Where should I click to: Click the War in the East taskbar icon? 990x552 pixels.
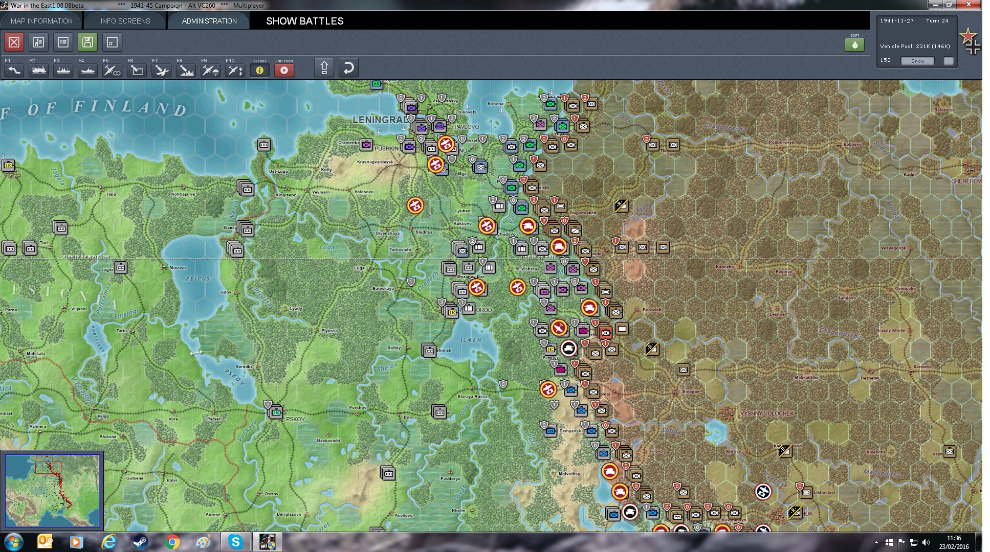click(267, 542)
